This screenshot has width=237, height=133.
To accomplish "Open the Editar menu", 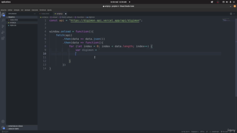I will point(10,10).
